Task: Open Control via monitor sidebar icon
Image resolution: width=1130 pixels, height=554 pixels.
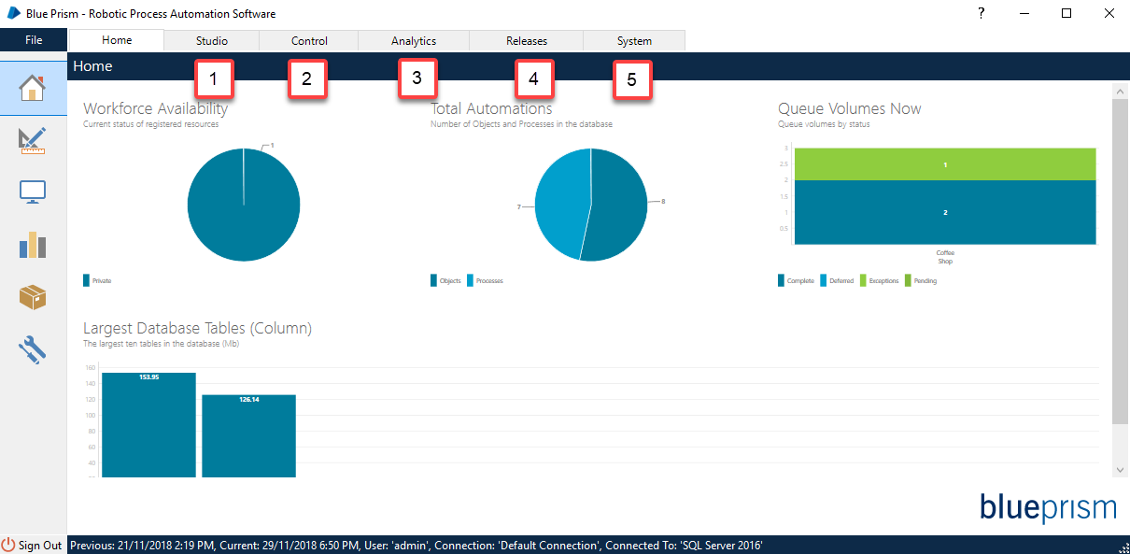Action: pyautogui.click(x=33, y=192)
